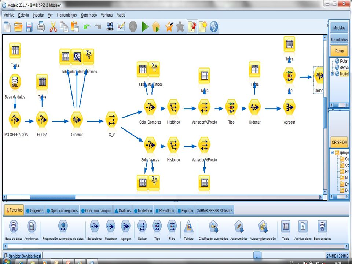352x264 pixels.
Task: Select the Histórico node after Solo_Ventas
Action: pyautogui.click(x=173, y=145)
